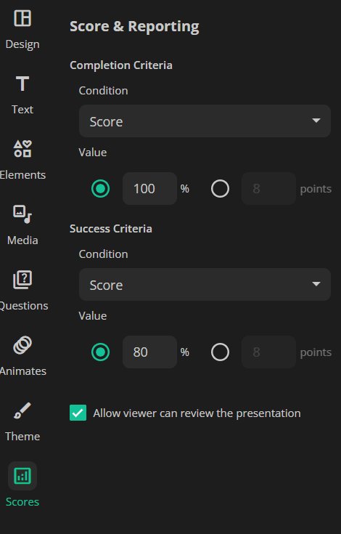Open Completion Criteria Condition dropdown
Screen dimensions: 341x534
pyautogui.click(x=205, y=121)
